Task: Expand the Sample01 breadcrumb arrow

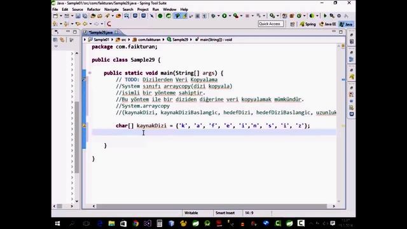Action: point(113,39)
